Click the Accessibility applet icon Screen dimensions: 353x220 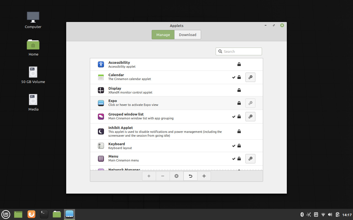(x=101, y=64)
